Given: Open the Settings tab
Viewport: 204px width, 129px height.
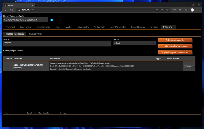Looking at the screenshot, I should pyautogui.click(x=154, y=27).
